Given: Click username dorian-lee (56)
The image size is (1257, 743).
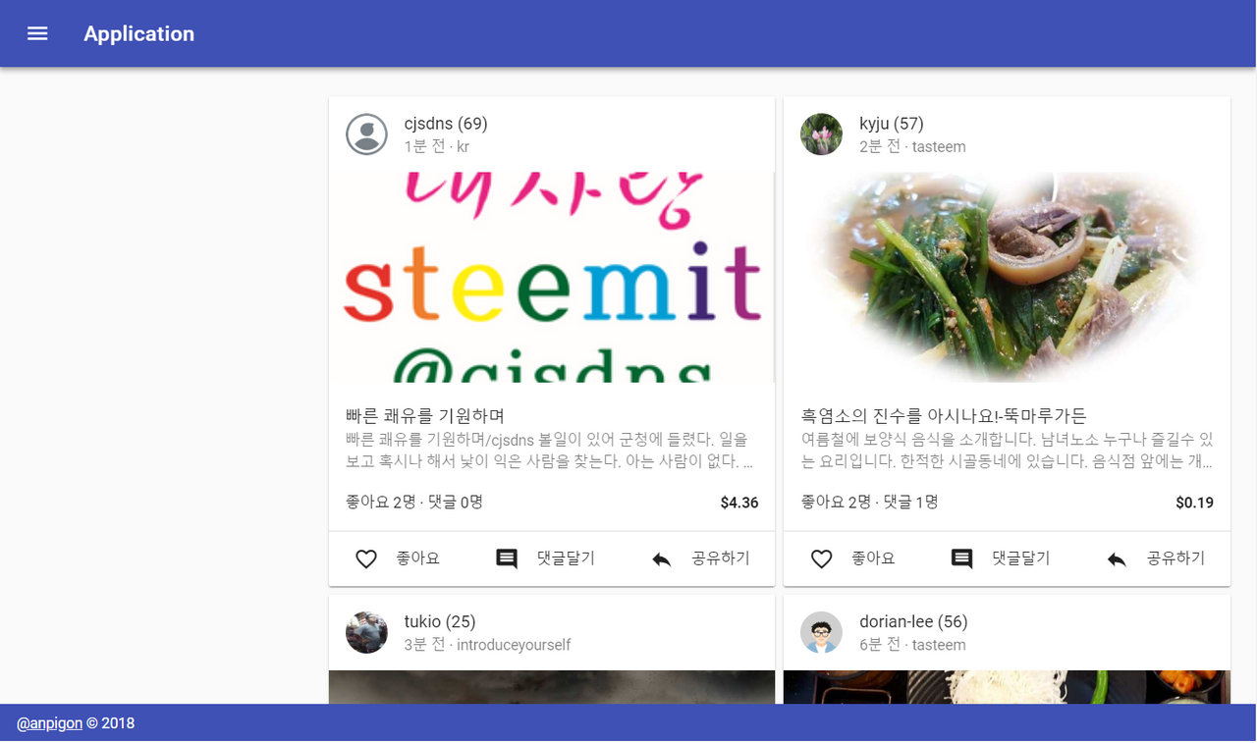Looking at the screenshot, I should click(x=913, y=621).
